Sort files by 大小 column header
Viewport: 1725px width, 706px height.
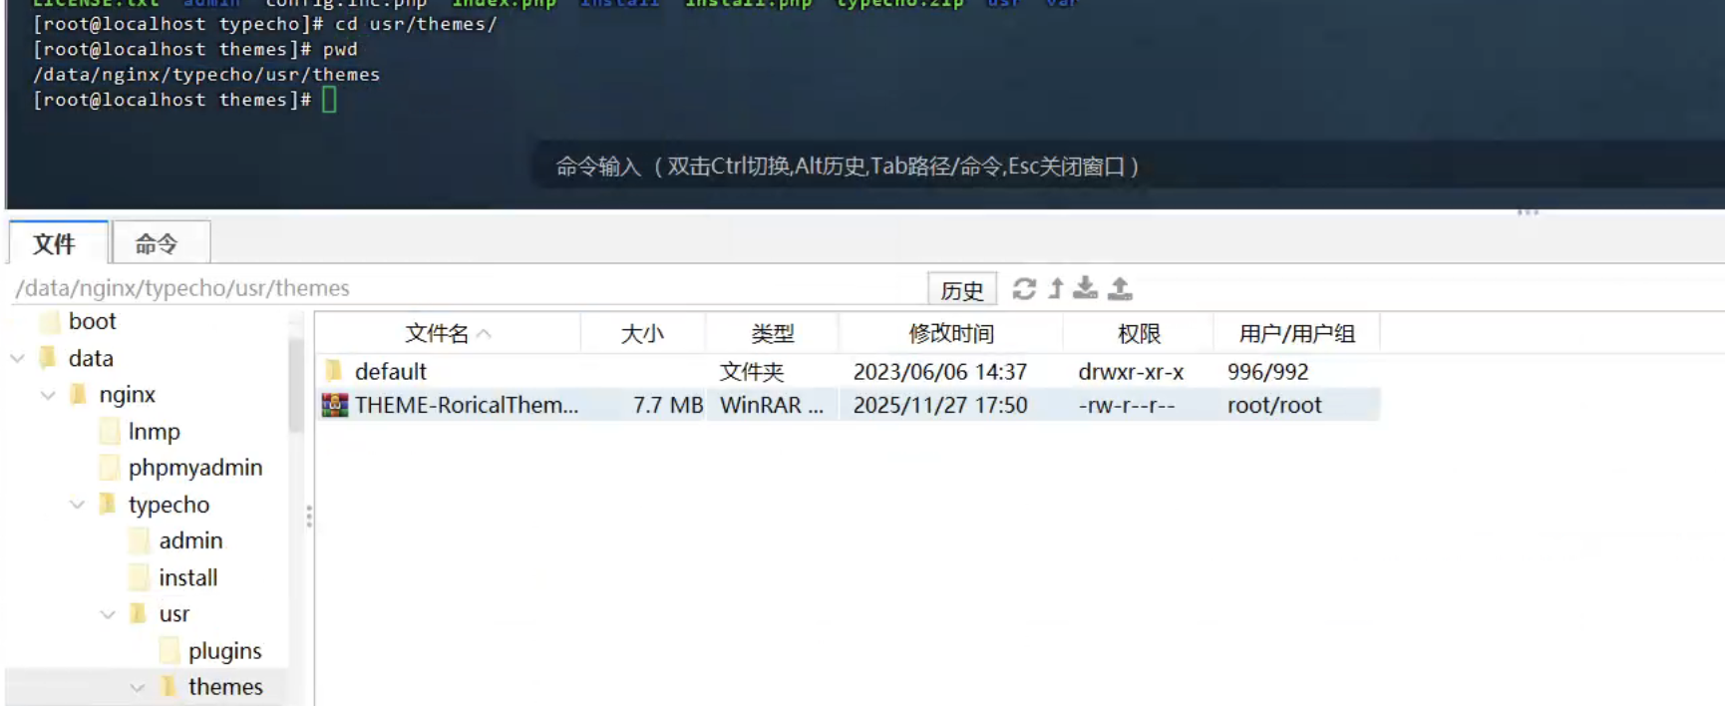tap(642, 334)
